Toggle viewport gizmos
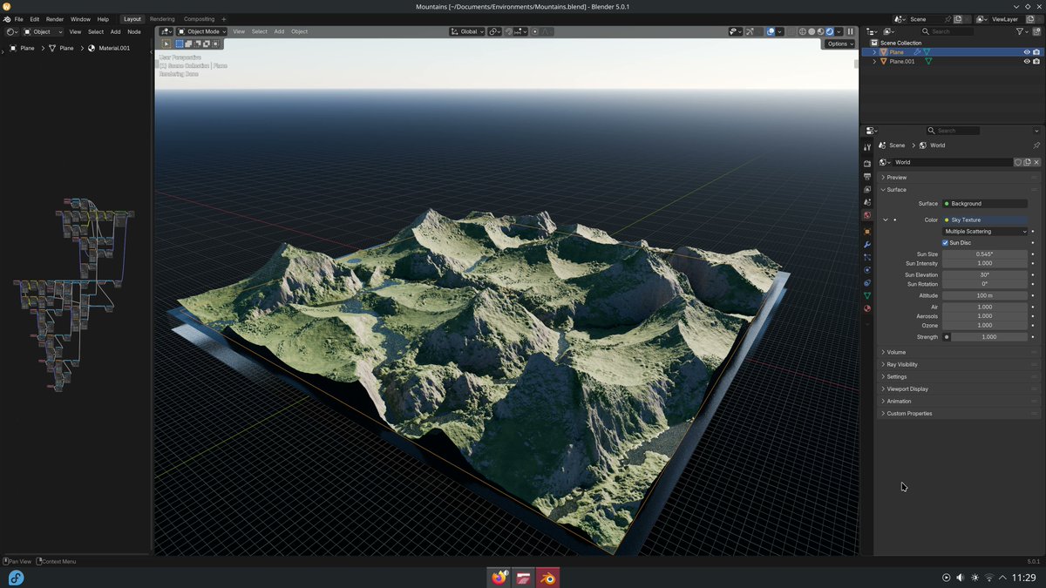 tap(750, 31)
